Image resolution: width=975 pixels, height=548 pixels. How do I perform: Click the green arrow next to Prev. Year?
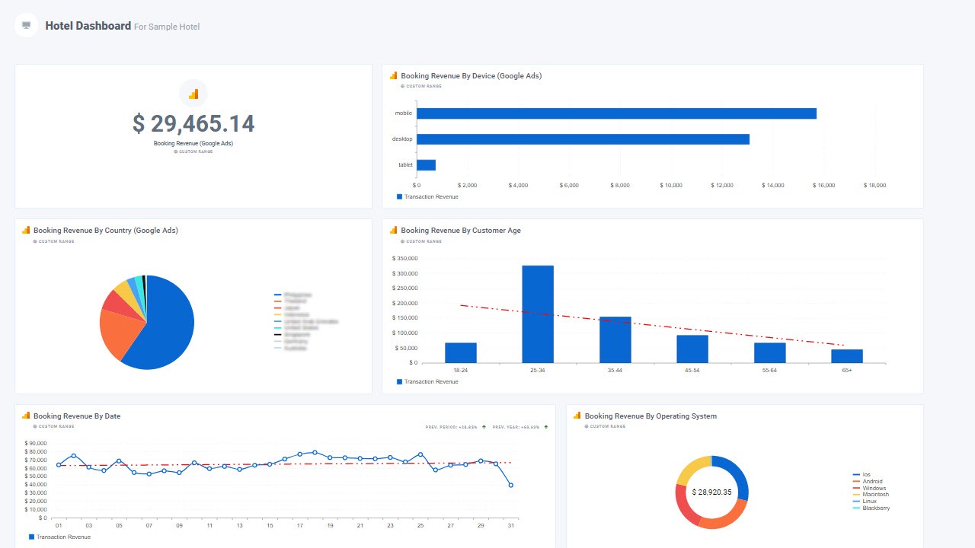click(x=546, y=427)
